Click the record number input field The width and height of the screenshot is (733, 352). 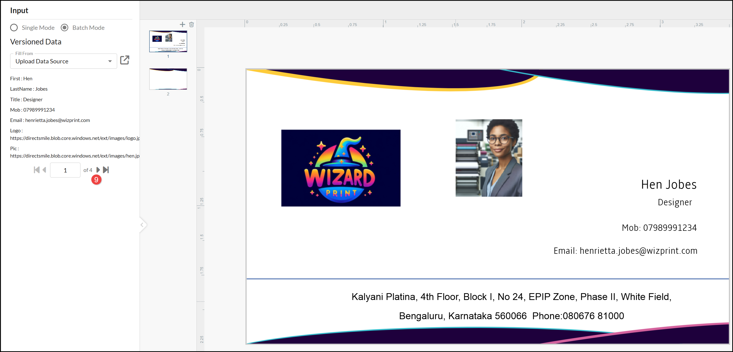coord(65,170)
